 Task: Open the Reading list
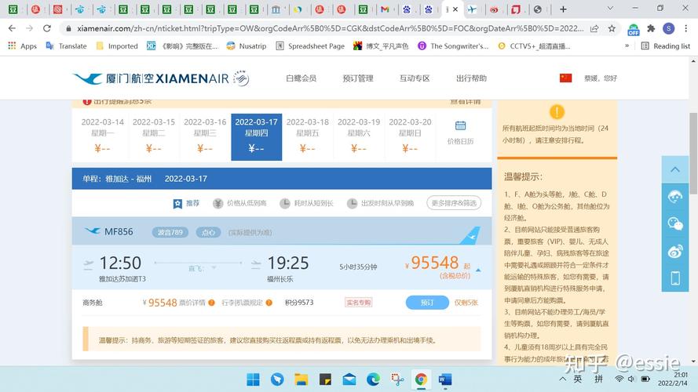pos(666,45)
